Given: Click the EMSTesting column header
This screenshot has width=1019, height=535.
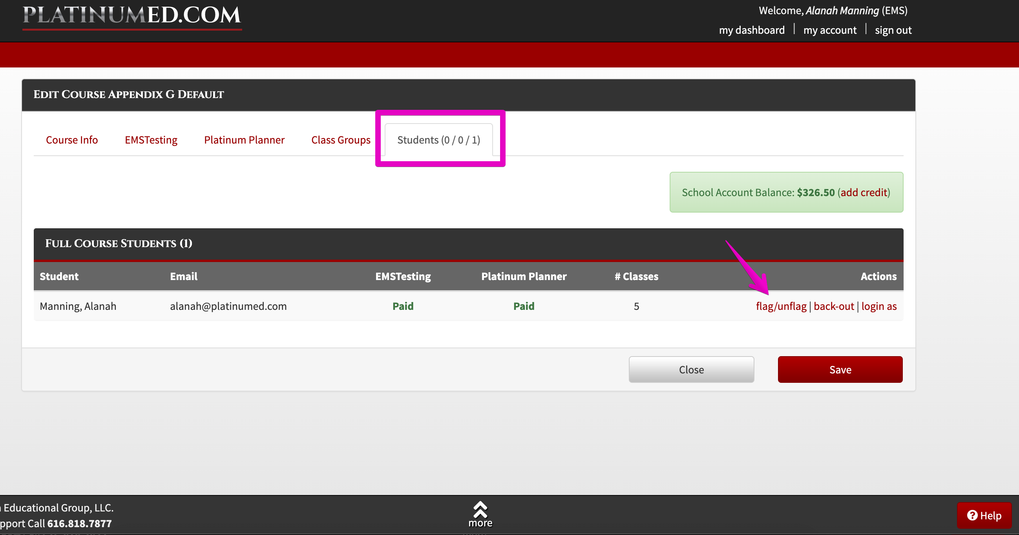Looking at the screenshot, I should [x=403, y=276].
